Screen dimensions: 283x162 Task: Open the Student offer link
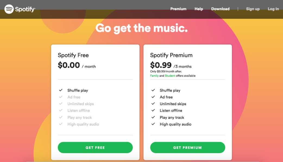point(170,76)
